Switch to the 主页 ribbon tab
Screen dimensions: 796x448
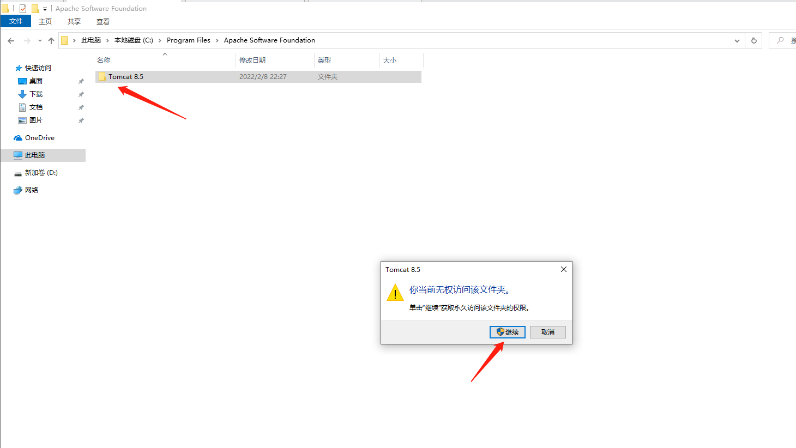[x=45, y=21]
